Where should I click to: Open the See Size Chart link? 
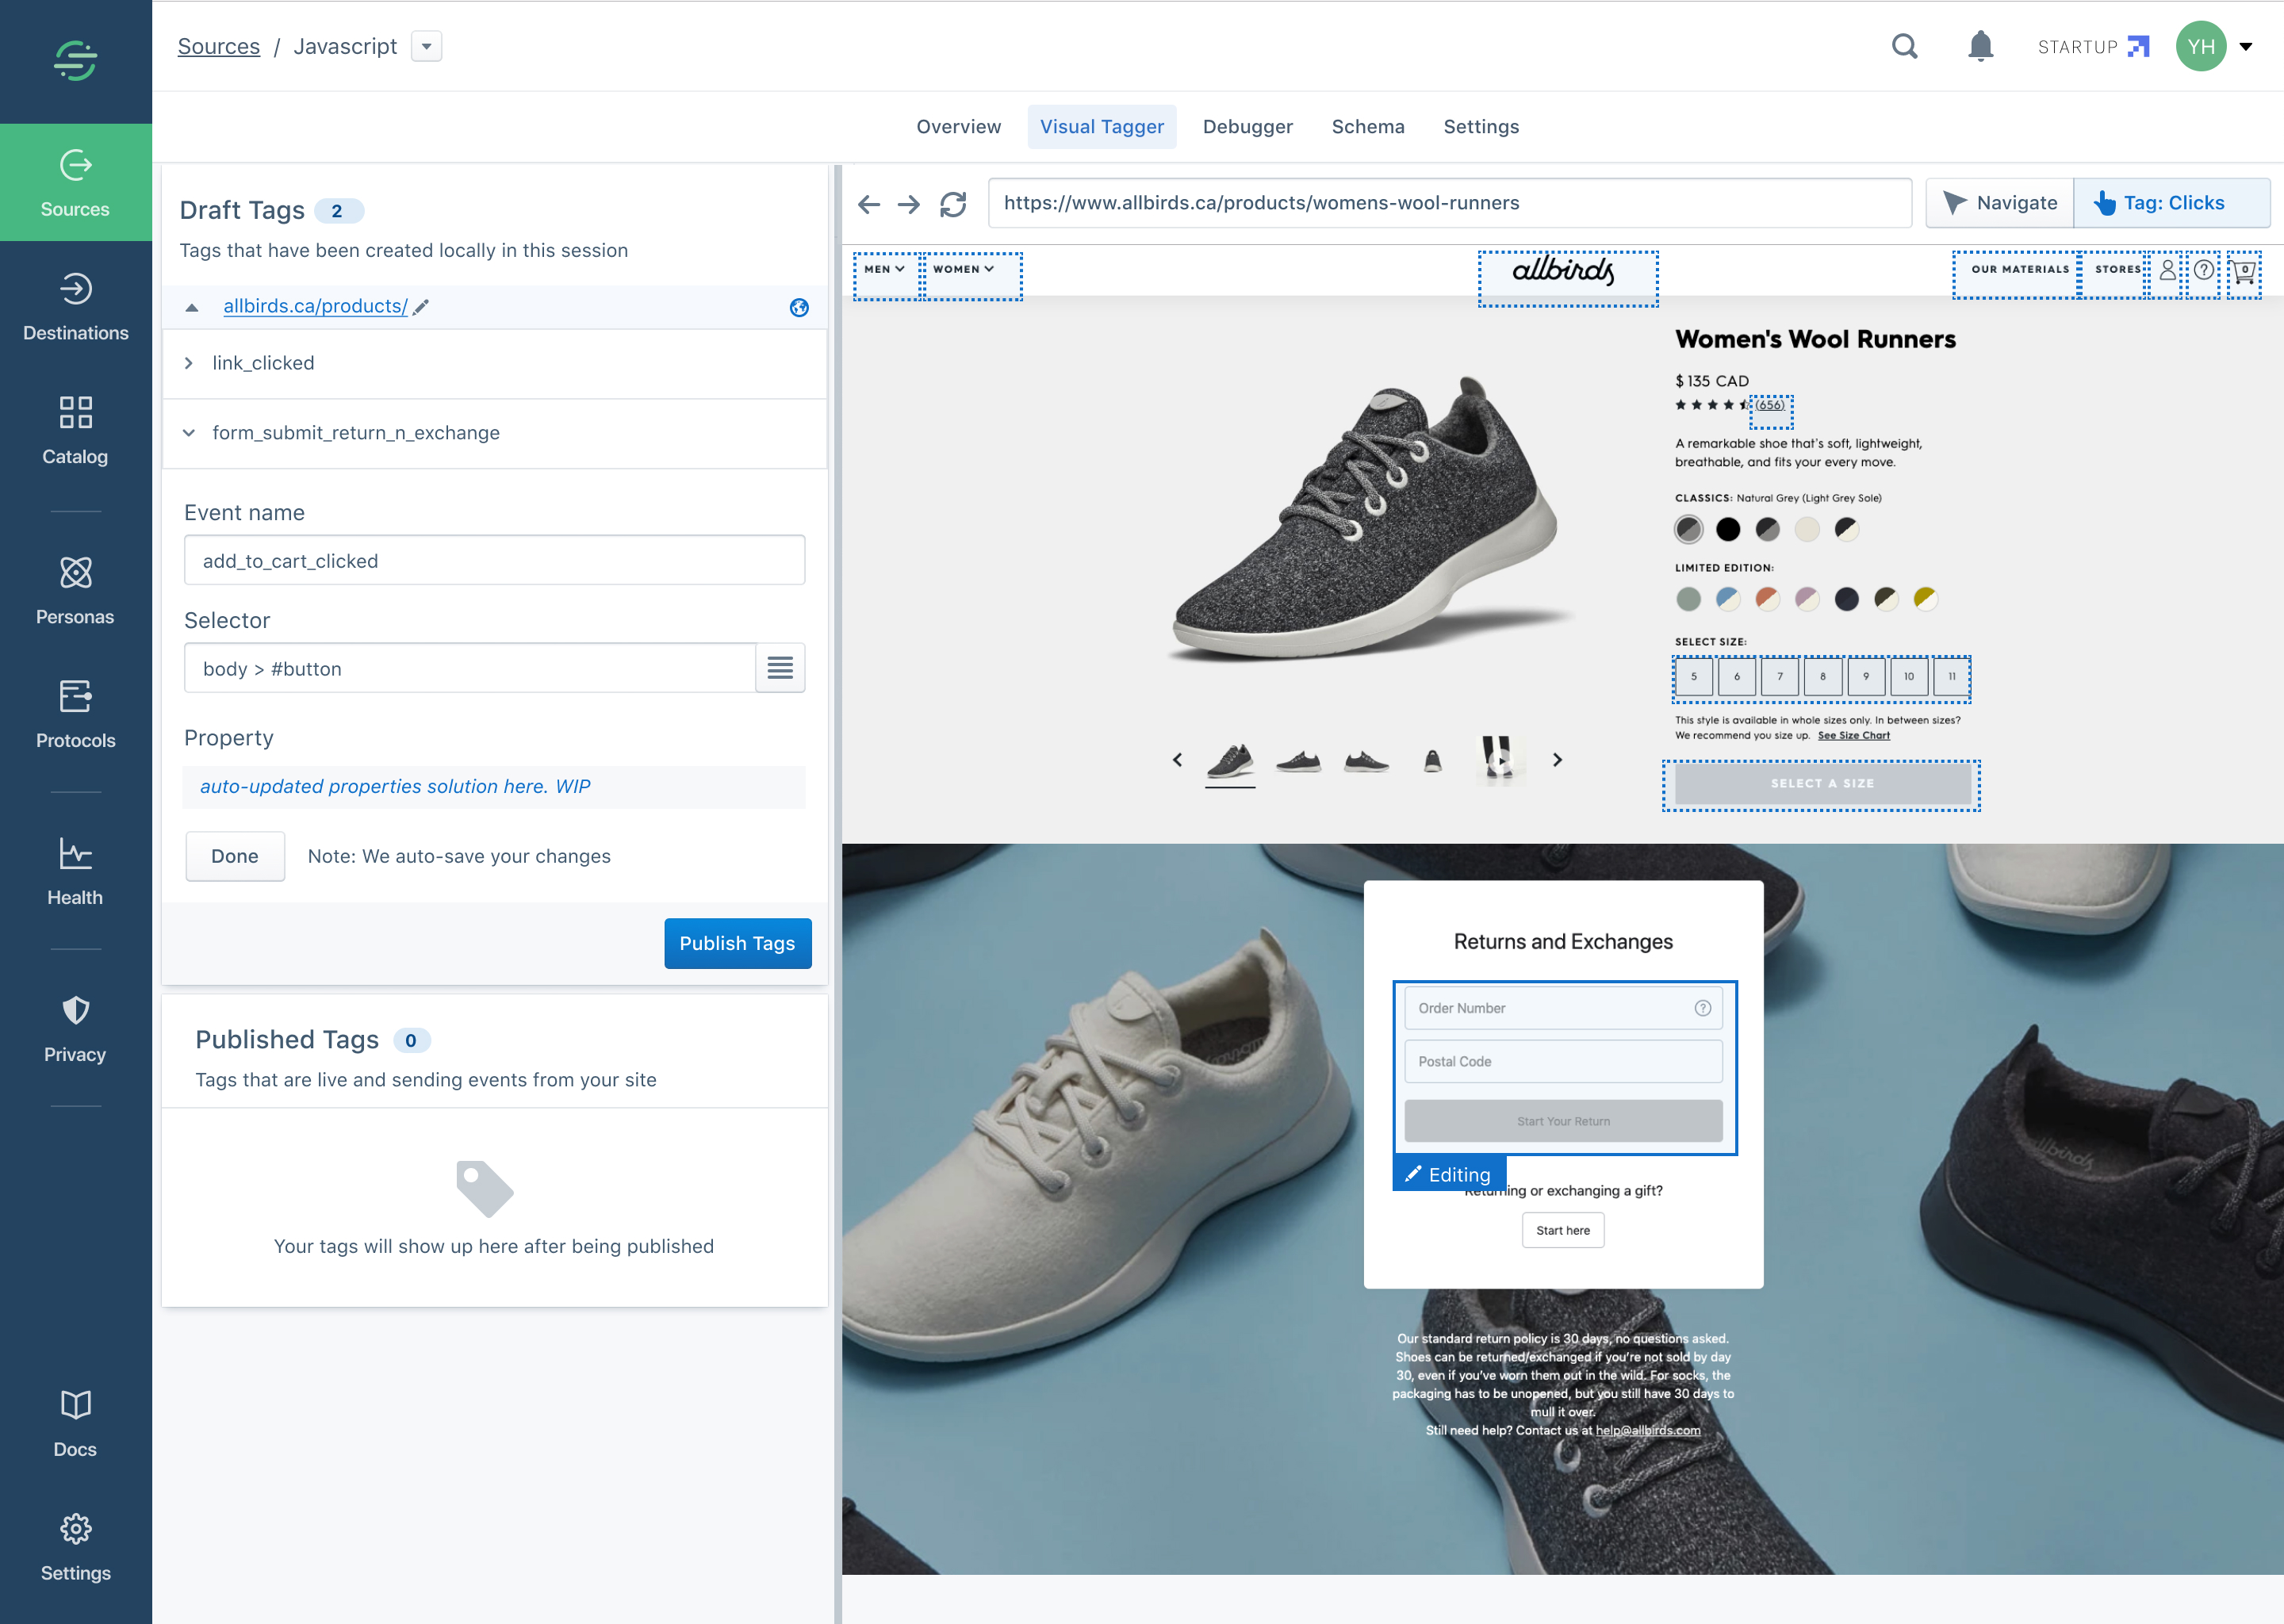coord(1853,736)
